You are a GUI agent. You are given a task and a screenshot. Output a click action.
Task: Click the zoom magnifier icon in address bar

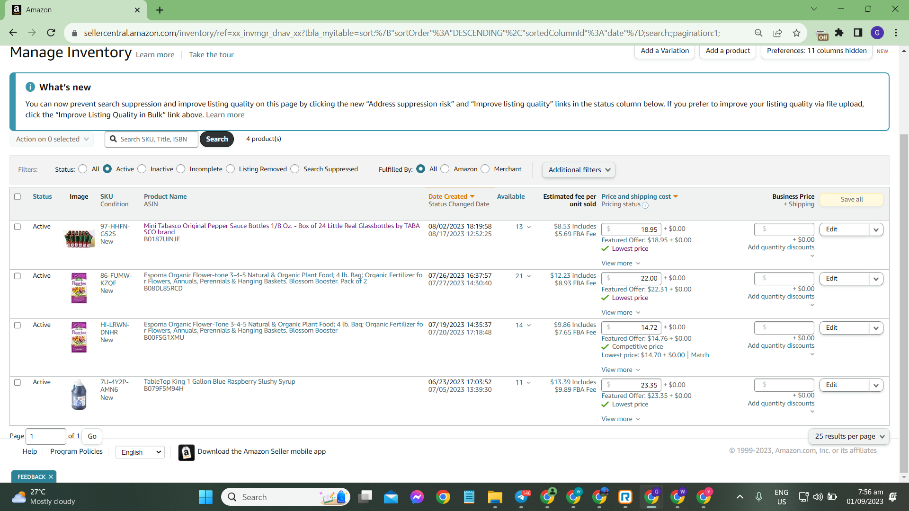[x=758, y=33]
